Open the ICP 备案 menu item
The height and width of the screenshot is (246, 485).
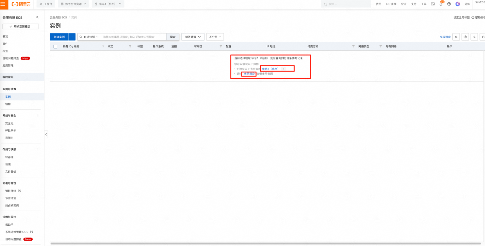coord(391,4)
